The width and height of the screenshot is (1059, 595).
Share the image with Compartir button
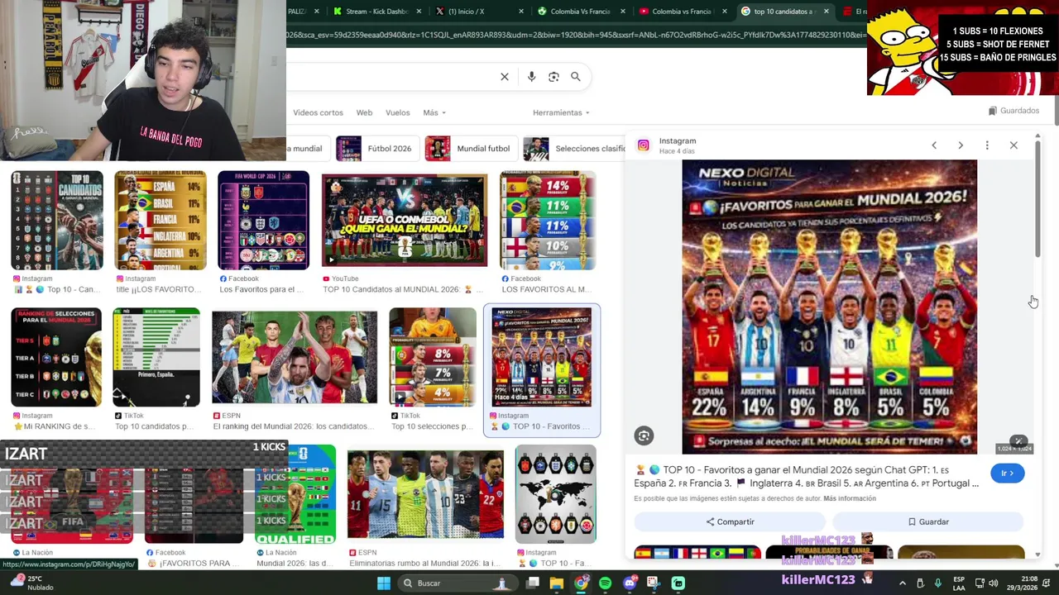[x=730, y=521]
